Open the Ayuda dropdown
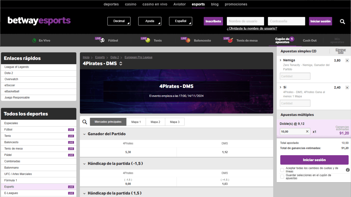The image size is (351, 197). tap(150, 21)
